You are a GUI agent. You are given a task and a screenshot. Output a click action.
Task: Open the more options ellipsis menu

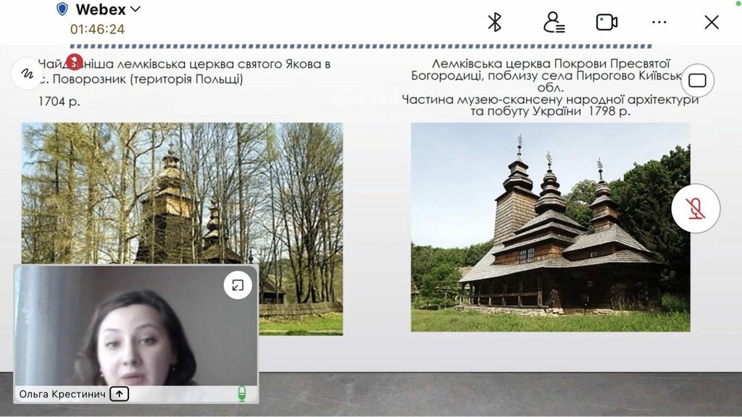coord(659,22)
